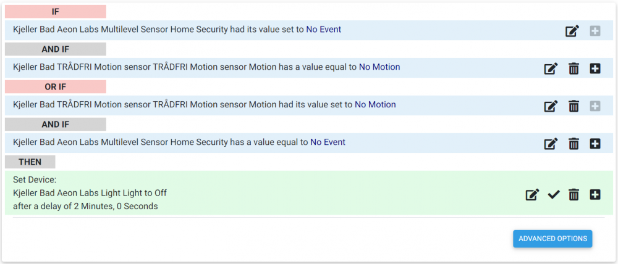This screenshot has width=618, height=264.
Task: Delete the first AND IF TRÅDFRI Motion condition
Action: coord(574,68)
